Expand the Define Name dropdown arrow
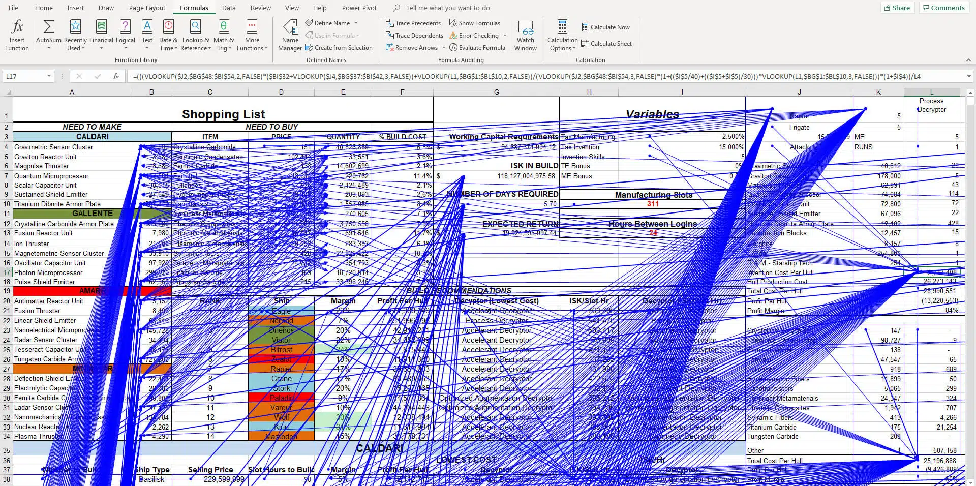The image size is (976, 486). (356, 23)
